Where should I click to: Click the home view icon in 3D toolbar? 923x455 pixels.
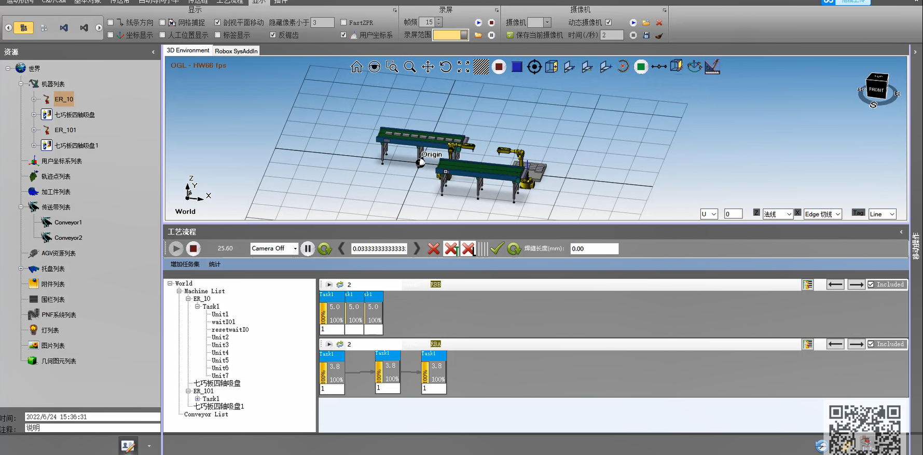click(356, 67)
